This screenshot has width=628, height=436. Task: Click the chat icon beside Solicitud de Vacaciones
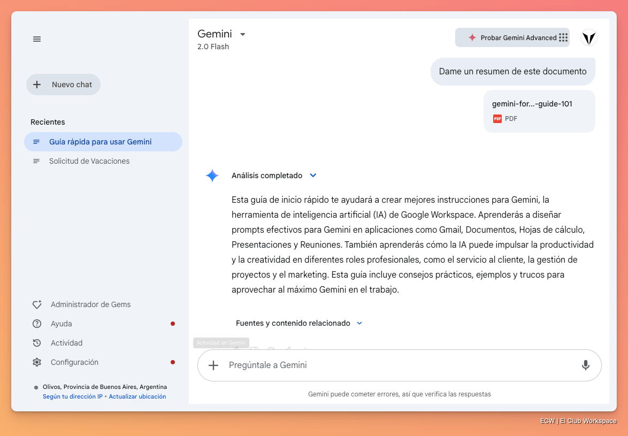coord(36,161)
